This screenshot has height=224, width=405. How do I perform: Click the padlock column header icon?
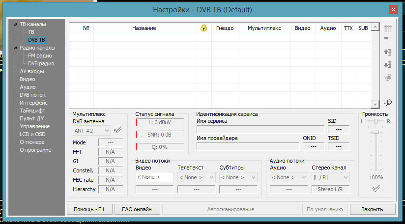tap(203, 28)
